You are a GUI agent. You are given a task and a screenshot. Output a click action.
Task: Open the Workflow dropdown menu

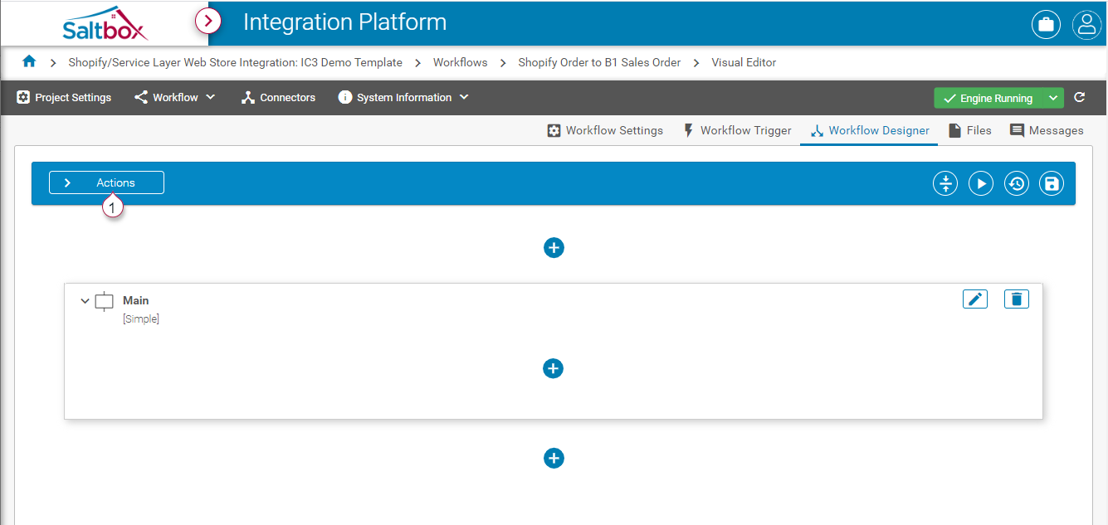[x=174, y=98]
